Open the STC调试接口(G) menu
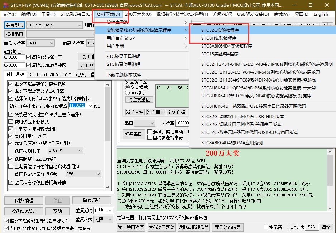This screenshot has width=336, height=233. tap(76, 14)
